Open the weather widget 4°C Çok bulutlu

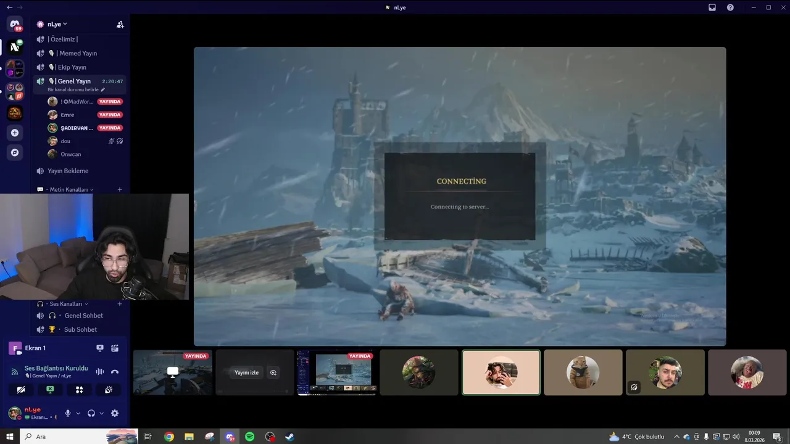[636, 437]
